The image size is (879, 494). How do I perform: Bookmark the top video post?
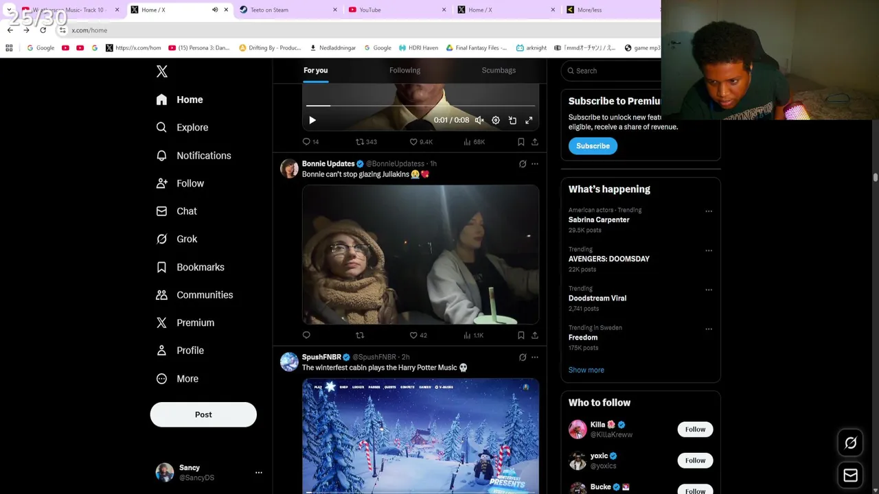click(x=521, y=142)
